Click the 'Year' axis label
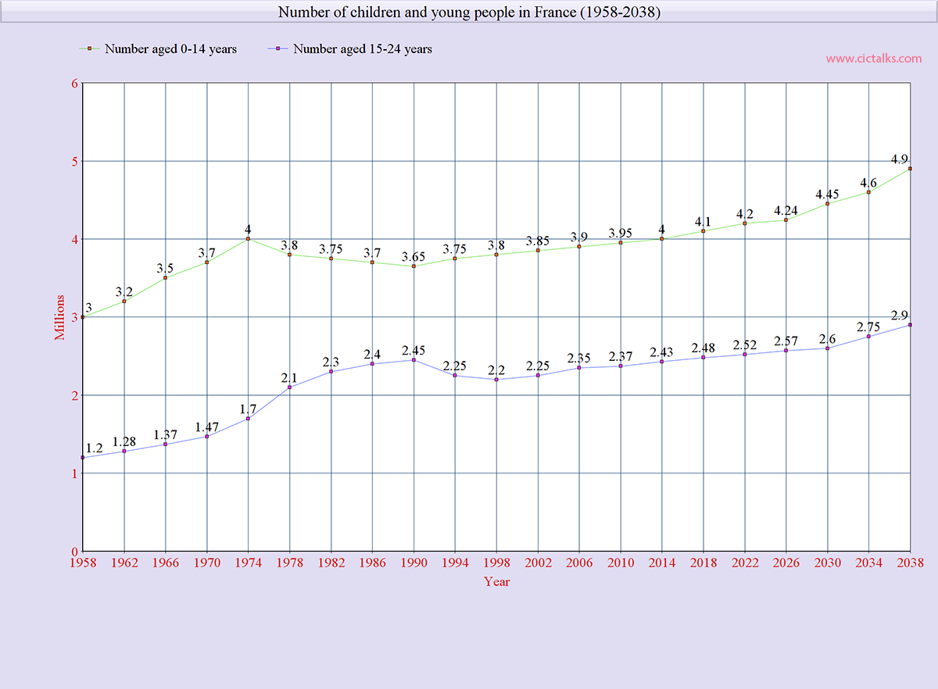The image size is (938, 689). (496, 582)
